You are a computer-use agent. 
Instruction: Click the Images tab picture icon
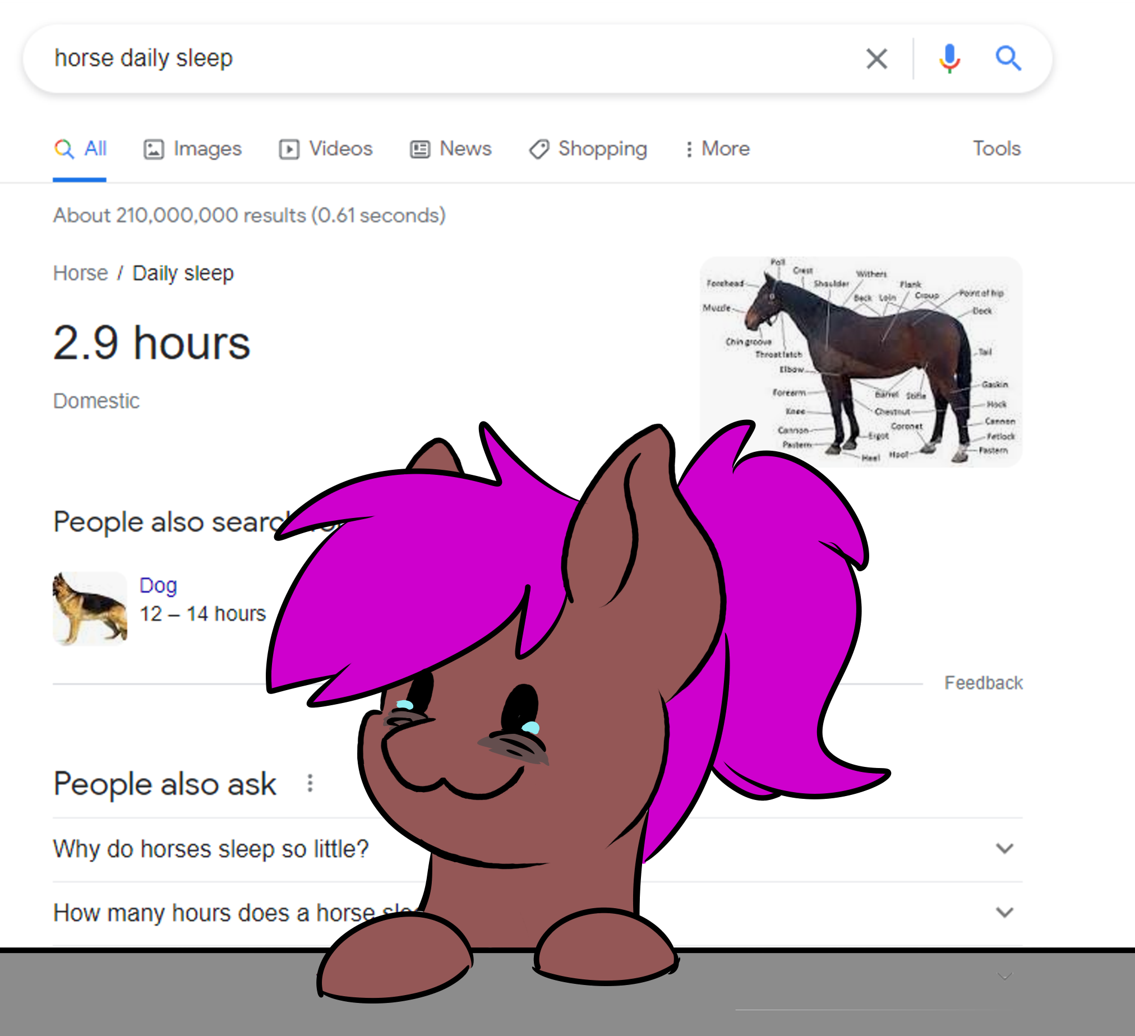pos(154,149)
